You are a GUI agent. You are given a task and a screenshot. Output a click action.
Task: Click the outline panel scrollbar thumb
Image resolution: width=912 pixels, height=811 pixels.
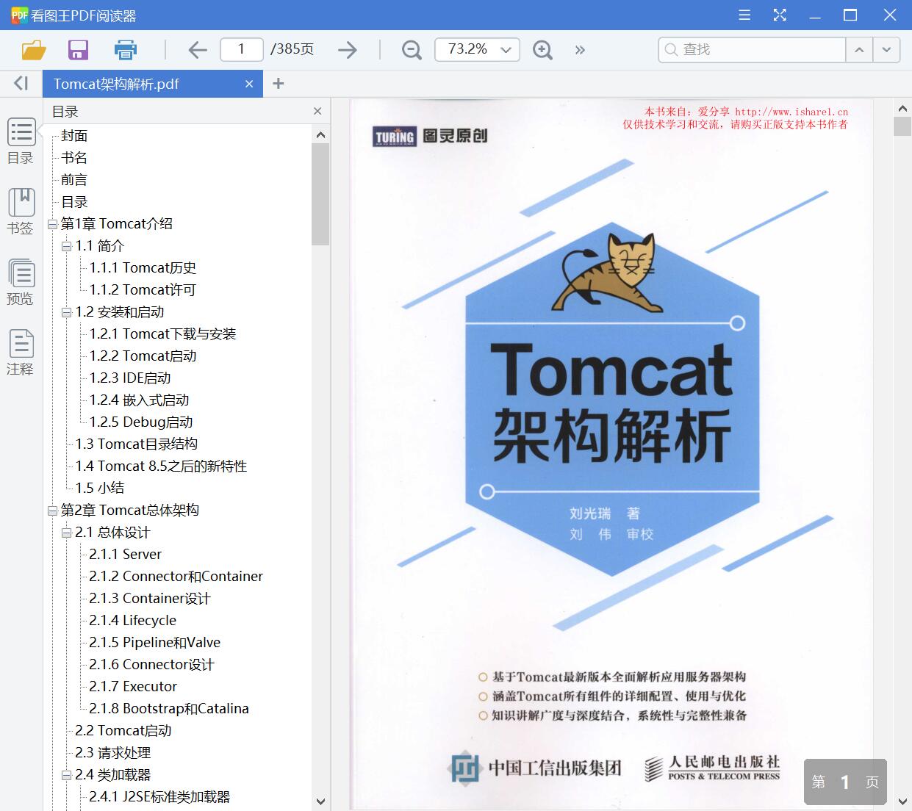(x=320, y=194)
